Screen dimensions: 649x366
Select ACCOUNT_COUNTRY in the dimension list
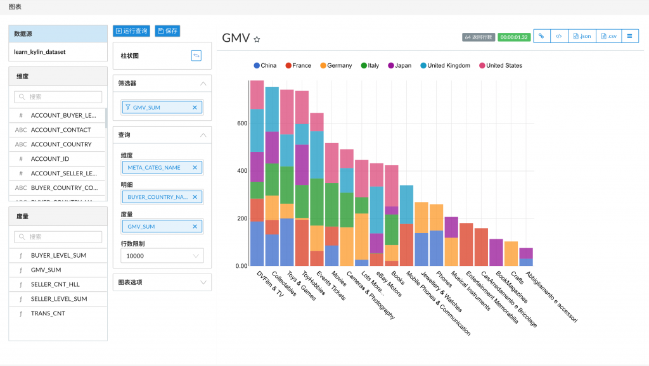click(61, 144)
